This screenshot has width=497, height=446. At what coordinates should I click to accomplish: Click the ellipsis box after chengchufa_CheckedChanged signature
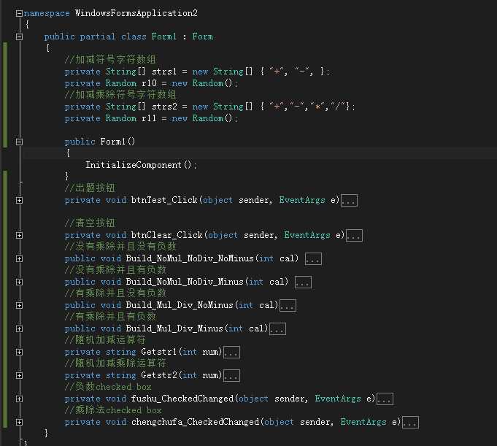pyautogui.click(x=410, y=423)
